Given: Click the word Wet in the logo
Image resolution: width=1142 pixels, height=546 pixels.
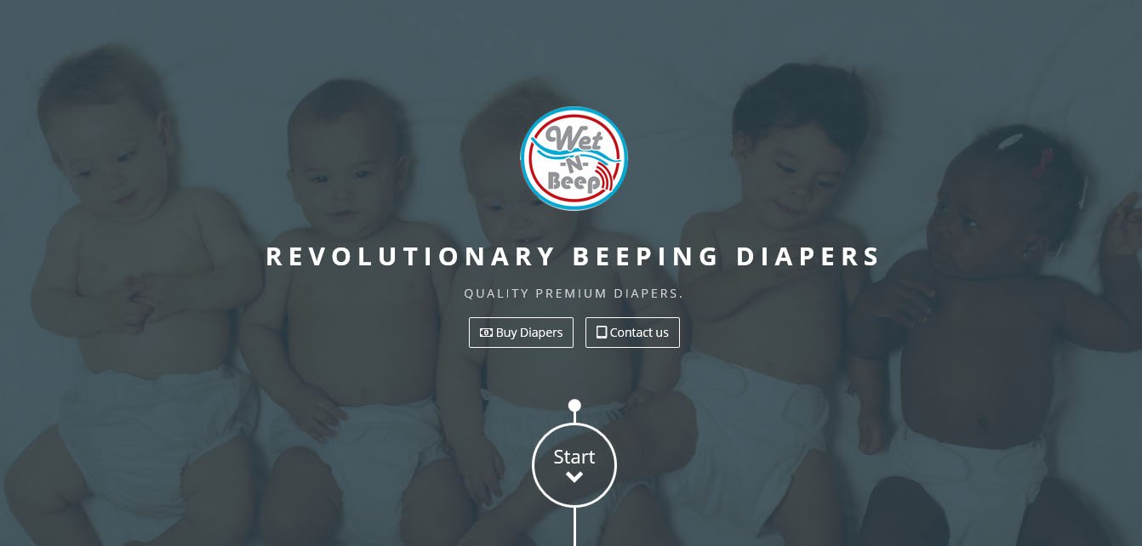Looking at the screenshot, I should [x=574, y=139].
